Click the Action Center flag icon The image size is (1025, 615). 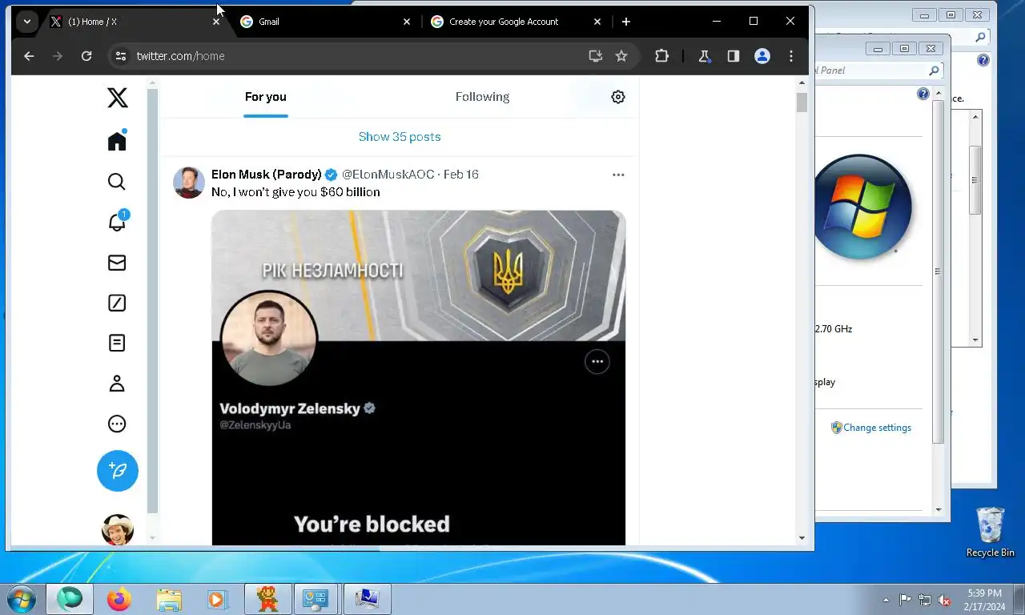(905, 600)
